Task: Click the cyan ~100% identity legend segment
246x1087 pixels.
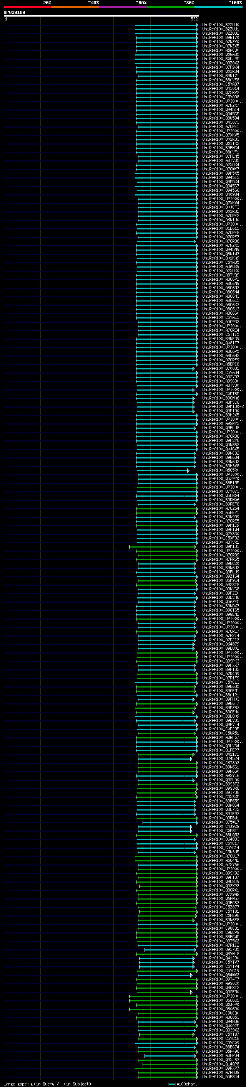Action: (x=219, y=7)
